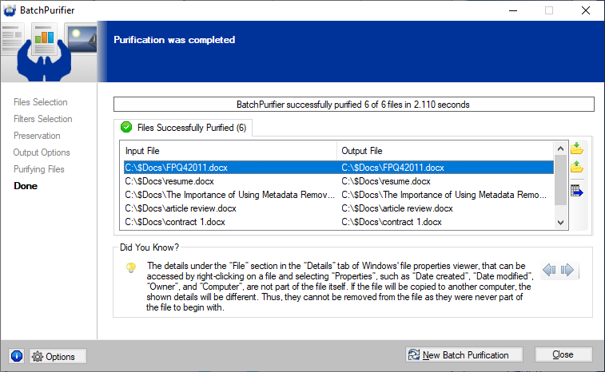Click the Output File column header

coord(445,151)
